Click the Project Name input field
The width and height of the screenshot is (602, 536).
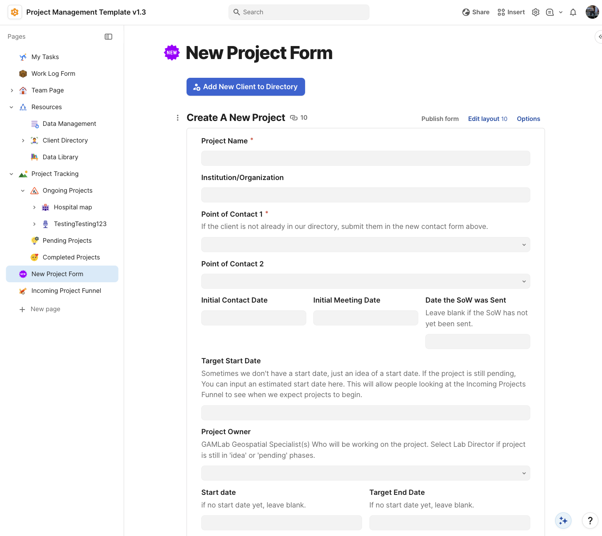coord(365,158)
